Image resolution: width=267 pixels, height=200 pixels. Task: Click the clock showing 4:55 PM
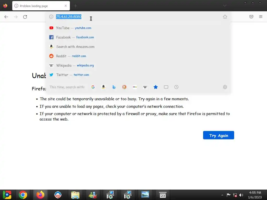pyautogui.click(x=255, y=195)
